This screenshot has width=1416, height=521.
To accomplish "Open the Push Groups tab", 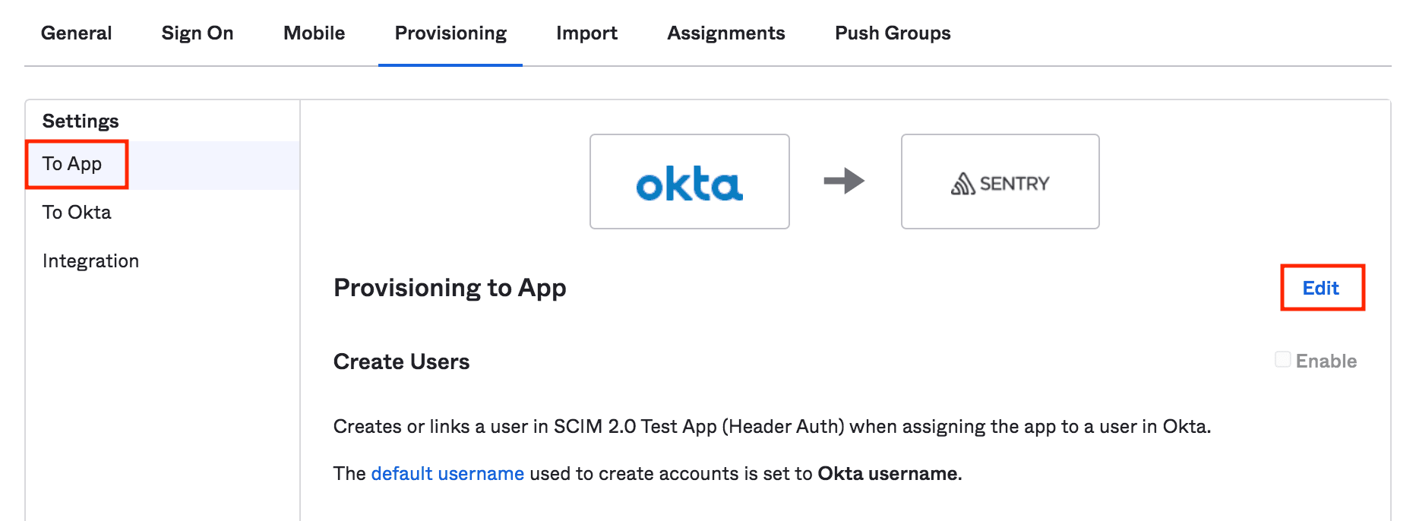I will tap(892, 33).
